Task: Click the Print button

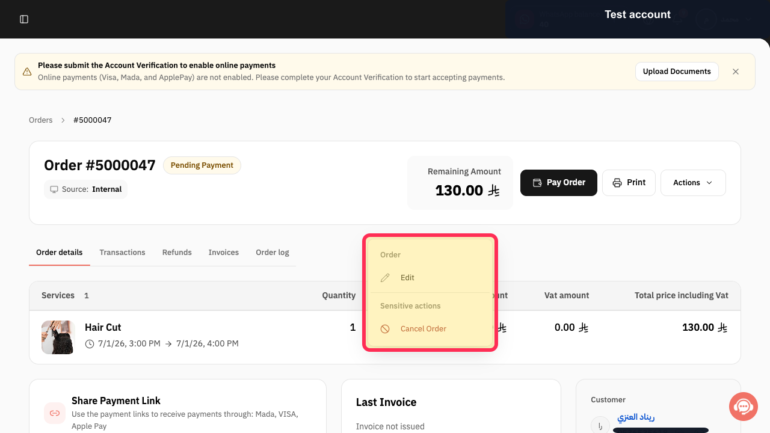Action: pos(629,183)
